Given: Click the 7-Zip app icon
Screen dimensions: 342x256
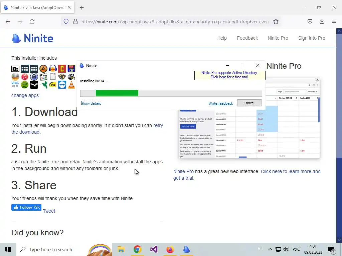Looking at the screenshot, I should (15, 69).
